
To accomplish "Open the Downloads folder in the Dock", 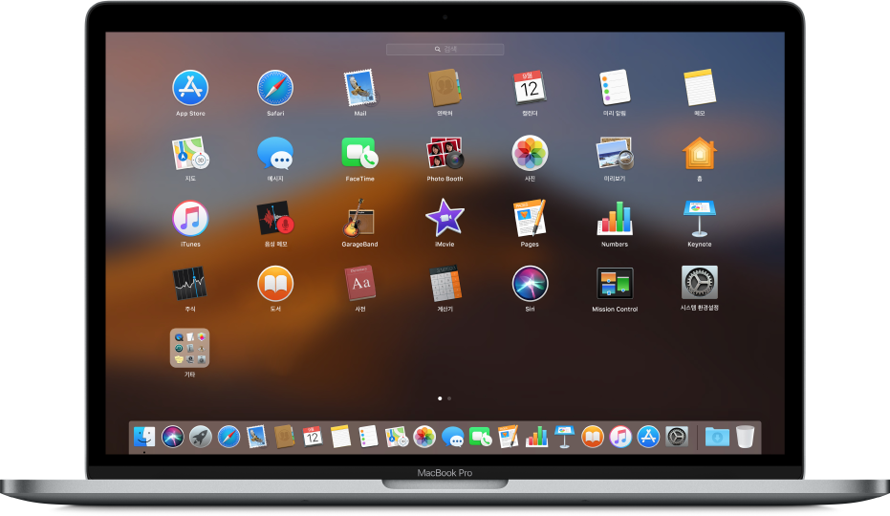I will pyautogui.click(x=717, y=437).
